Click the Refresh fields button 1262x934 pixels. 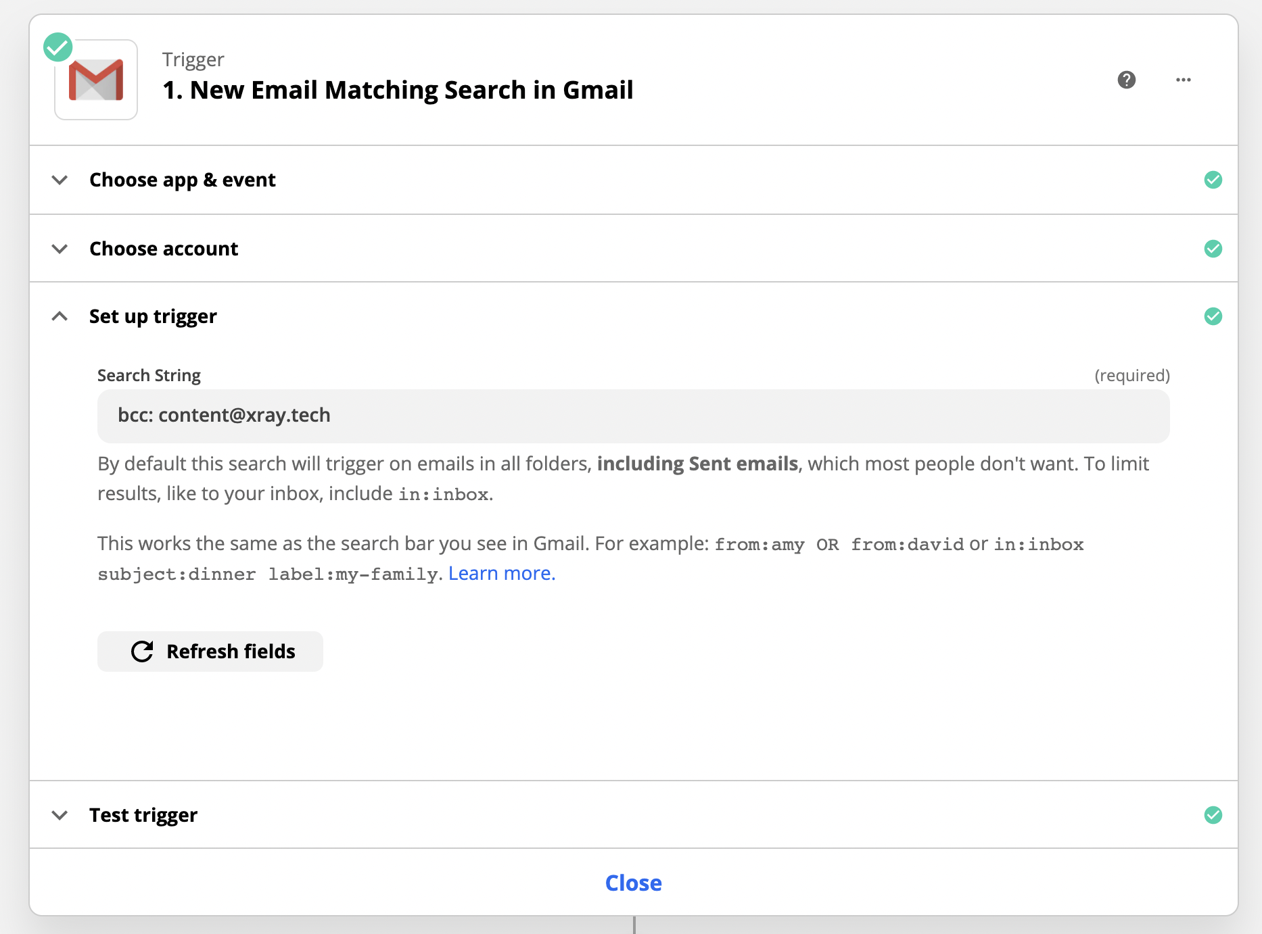[210, 652]
